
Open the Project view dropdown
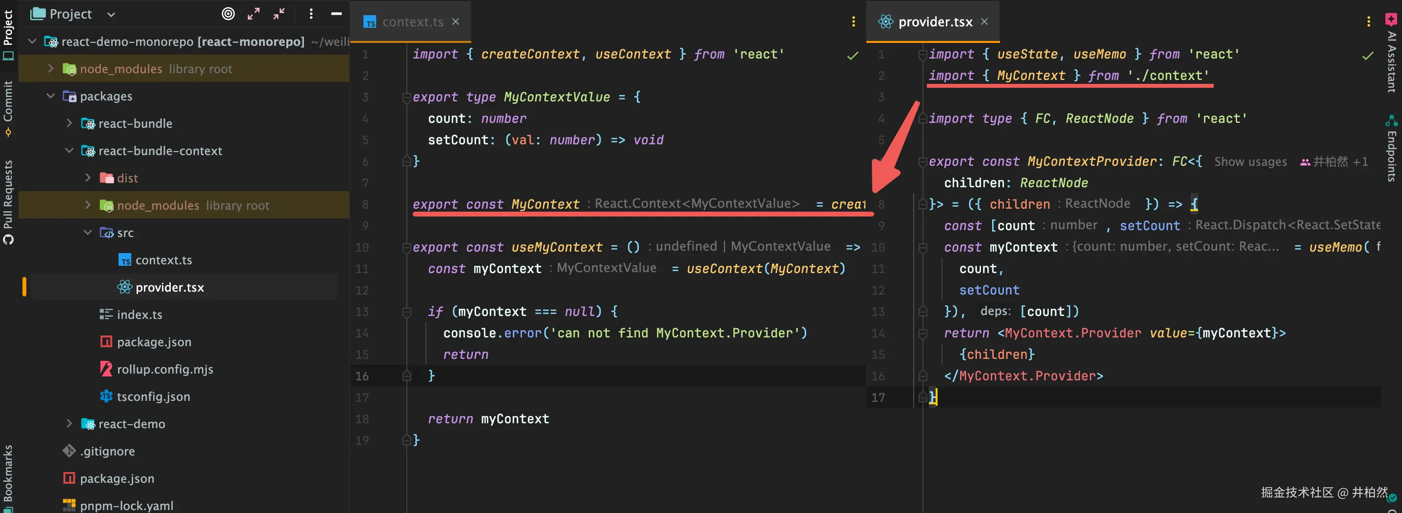coord(111,15)
